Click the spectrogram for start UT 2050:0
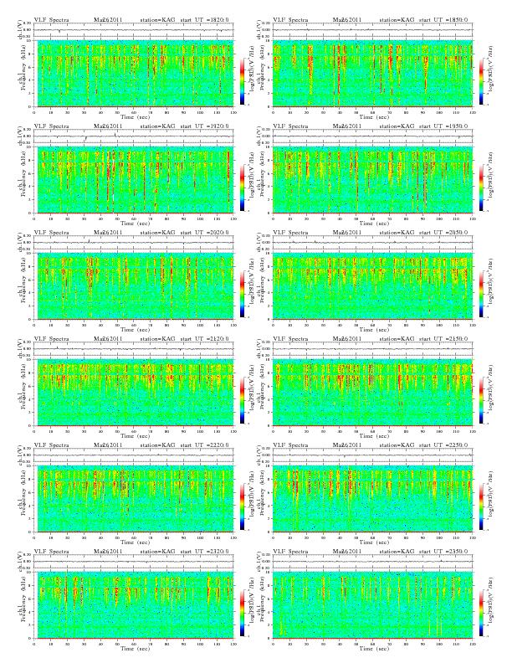Image resolution: width=512 pixels, height=663 pixels. tap(373, 286)
